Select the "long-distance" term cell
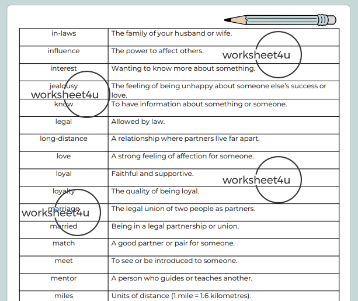Image resolution: width=358 pixels, height=301 pixels. pos(64,139)
